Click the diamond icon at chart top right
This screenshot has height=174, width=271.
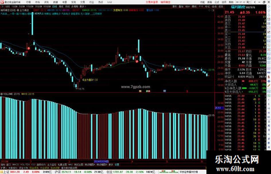tap(210, 10)
